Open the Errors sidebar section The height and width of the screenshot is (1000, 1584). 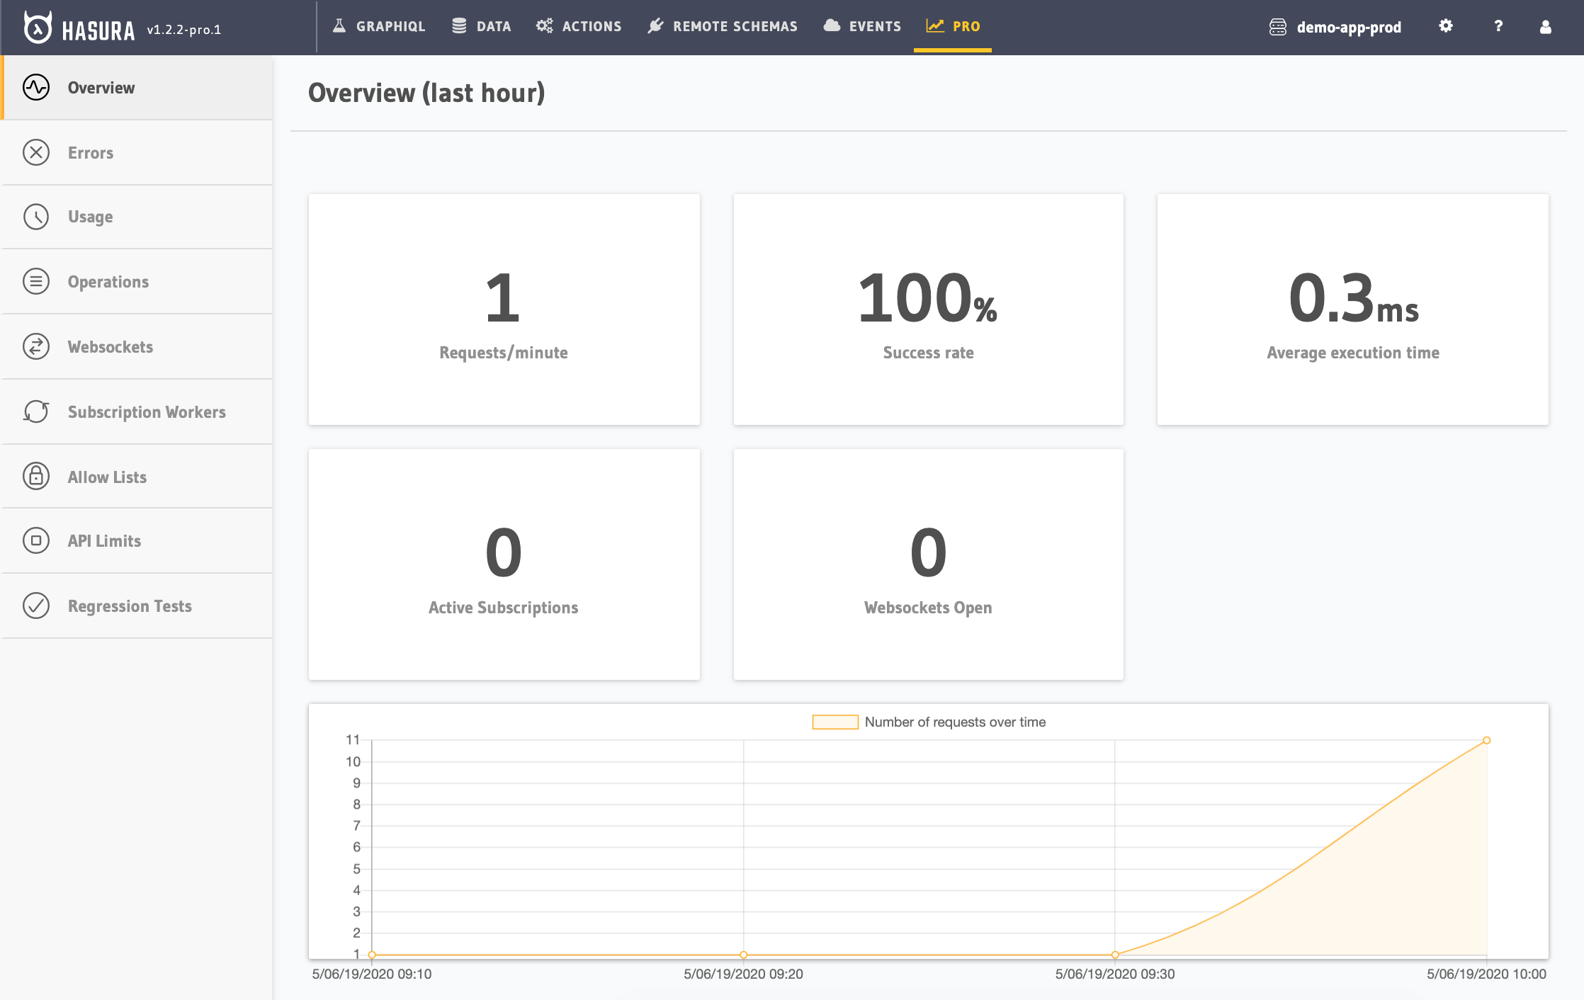tap(137, 153)
